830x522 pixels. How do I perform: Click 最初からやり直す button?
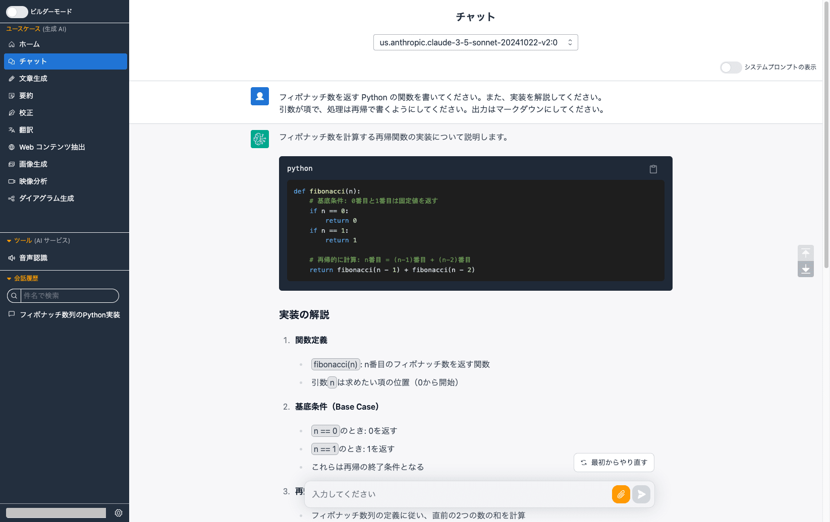[x=614, y=463]
